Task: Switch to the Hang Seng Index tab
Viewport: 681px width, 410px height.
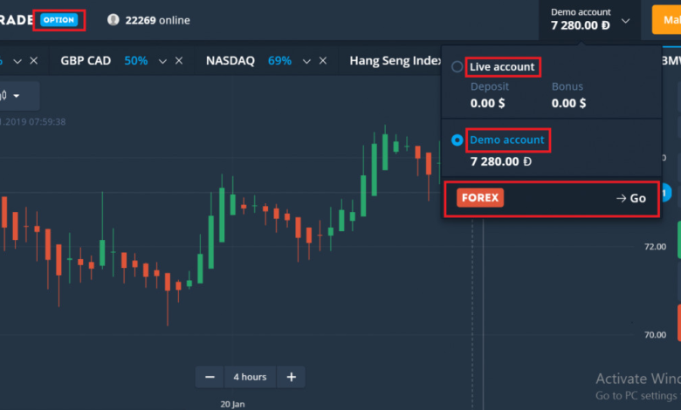Action: [396, 61]
